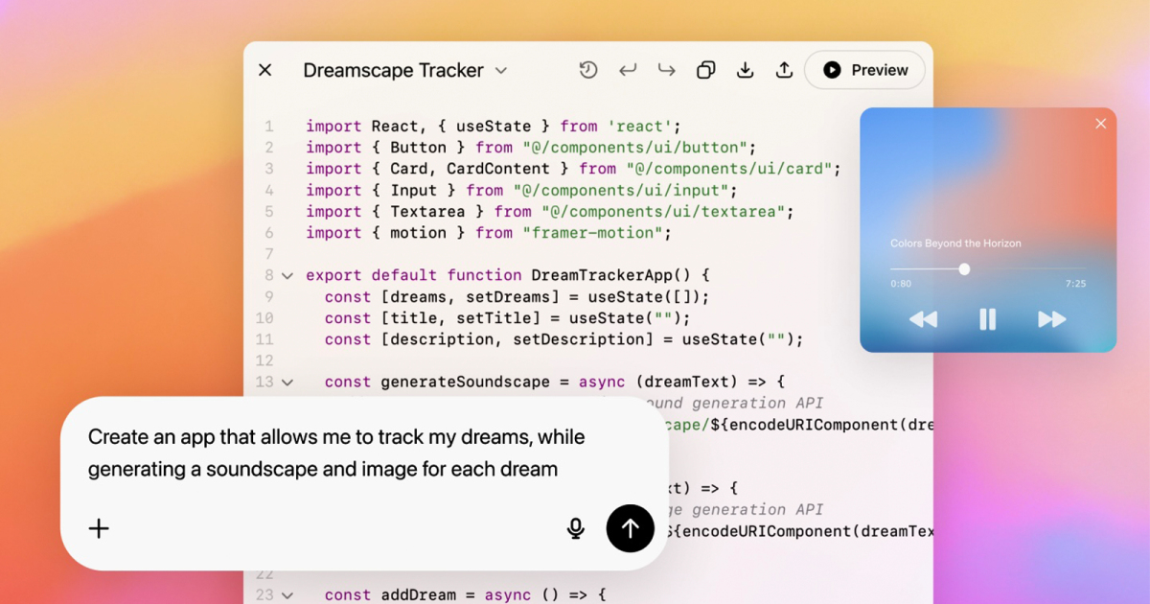This screenshot has width=1150, height=604.
Task: Pause the playing soundscape track
Action: point(987,319)
